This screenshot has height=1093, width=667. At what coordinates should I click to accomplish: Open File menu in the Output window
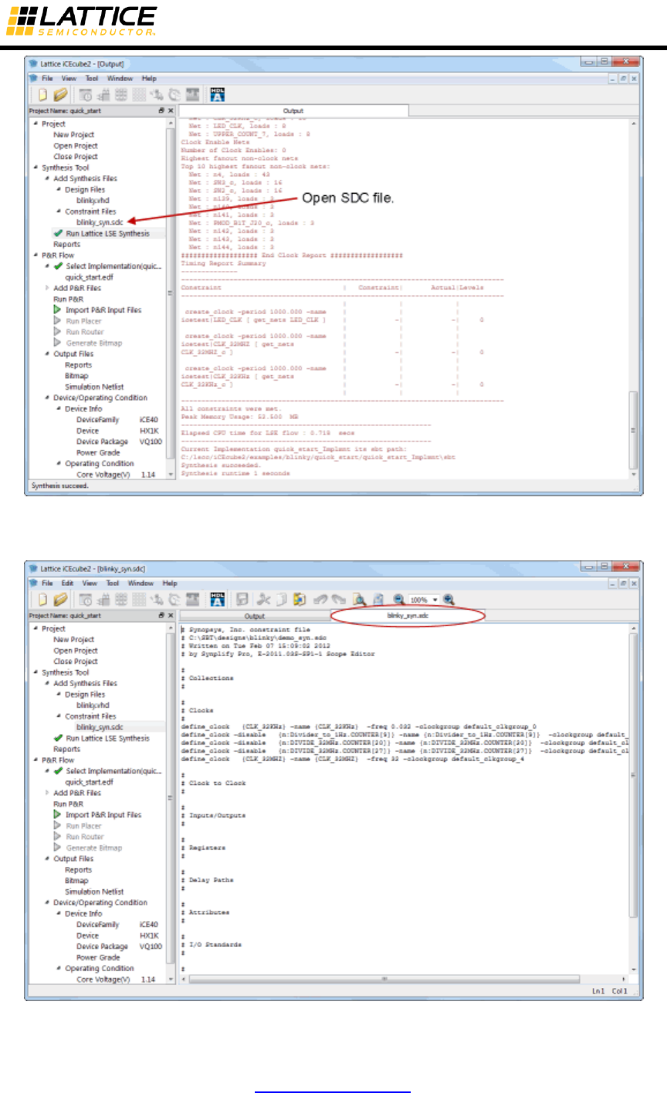[x=47, y=79]
